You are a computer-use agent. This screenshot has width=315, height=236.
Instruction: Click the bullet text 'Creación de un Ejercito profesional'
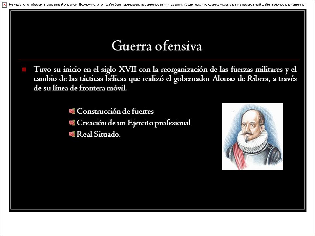click(x=134, y=123)
